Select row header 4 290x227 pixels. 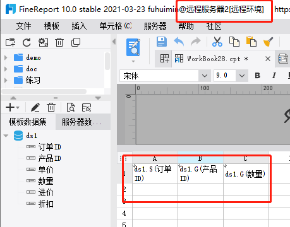click(124, 213)
